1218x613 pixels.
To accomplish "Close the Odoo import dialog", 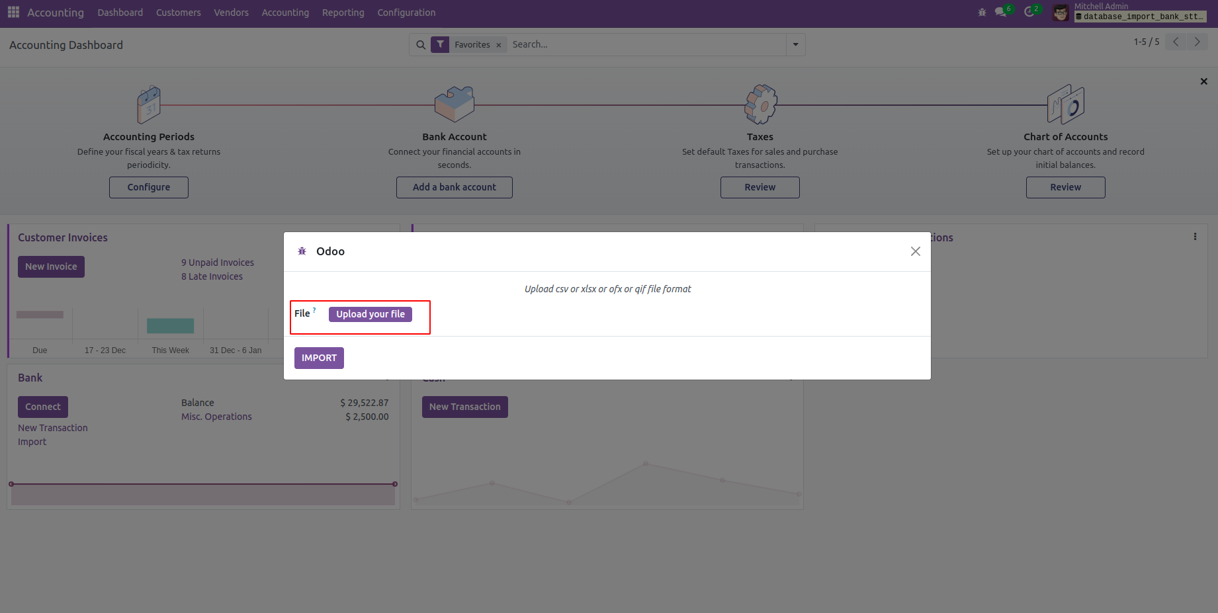I will 915,251.
